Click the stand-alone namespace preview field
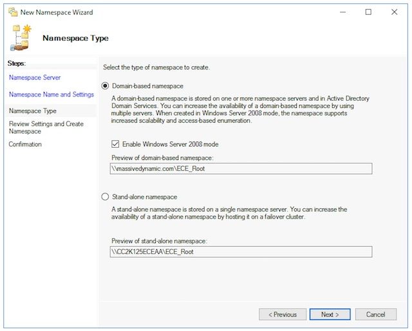Screen dimensions: 412x331 (x=241, y=252)
